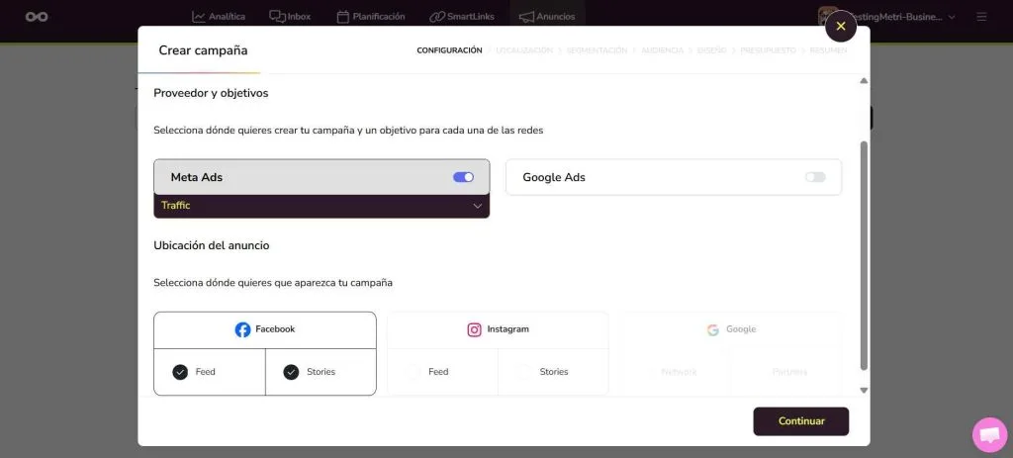This screenshot has width=1013, height=458.
Task: Go to the Resumen step
Action: coord(828,50)
